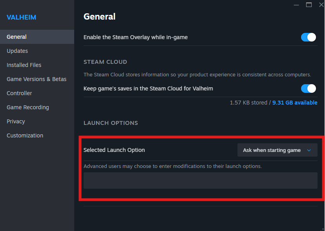Click the VALHEIM game title header
The width and height of the screenshot is (325, 231).
[x=21, y=17]
